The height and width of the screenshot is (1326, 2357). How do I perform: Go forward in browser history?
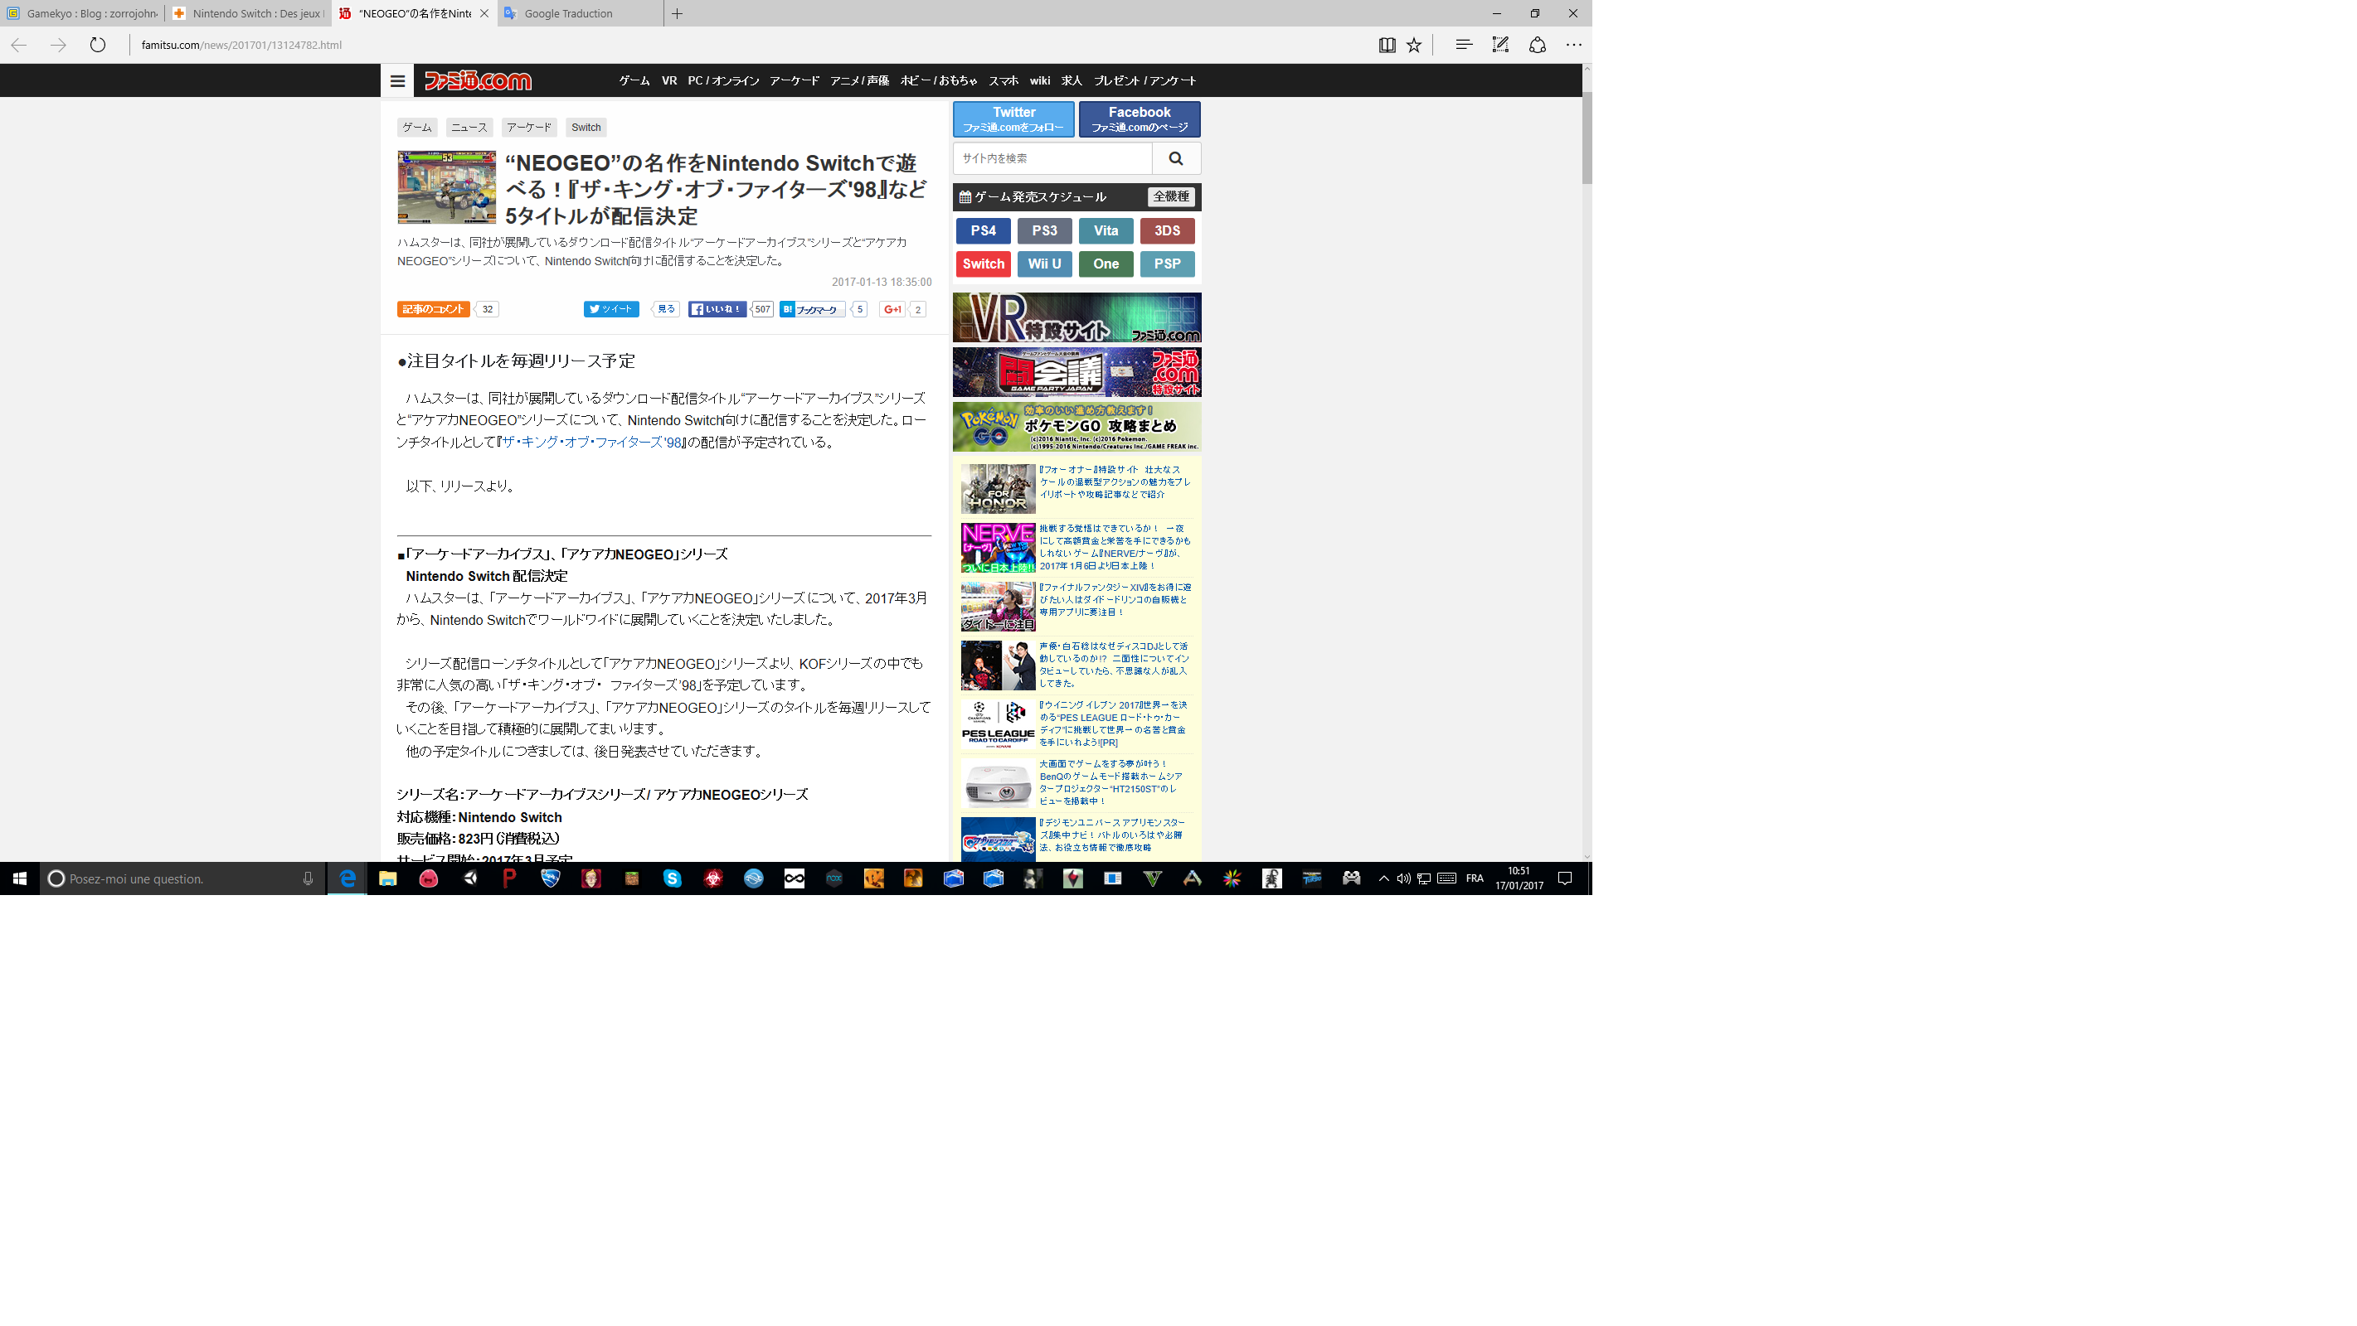click(58, 45)
